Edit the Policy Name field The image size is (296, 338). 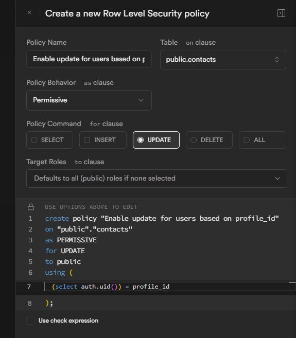[89, 59]
